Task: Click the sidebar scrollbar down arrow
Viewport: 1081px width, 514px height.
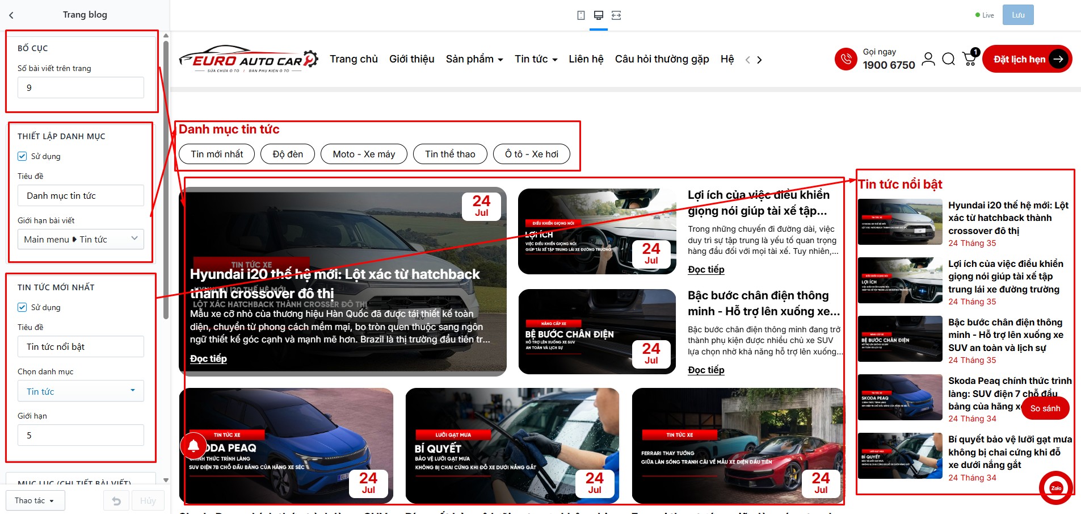Action: [x=166, y=480]
